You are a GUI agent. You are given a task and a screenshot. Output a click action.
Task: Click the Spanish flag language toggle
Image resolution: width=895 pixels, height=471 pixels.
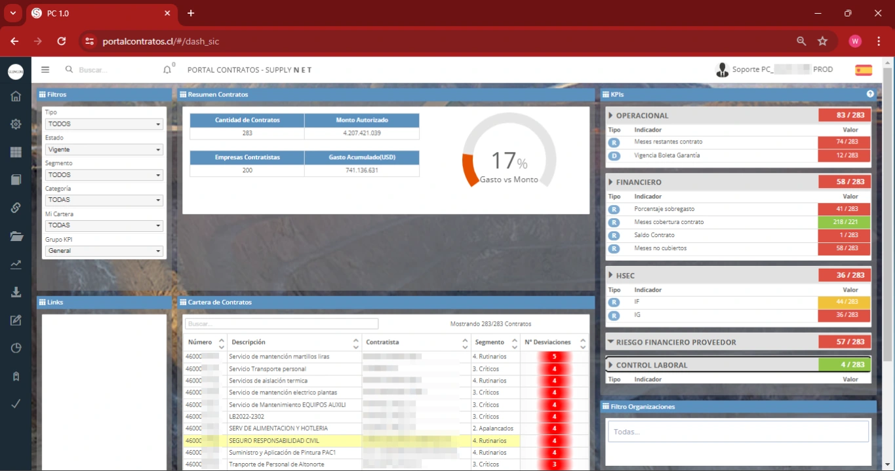pyautogui.click(x=863, y=70)
